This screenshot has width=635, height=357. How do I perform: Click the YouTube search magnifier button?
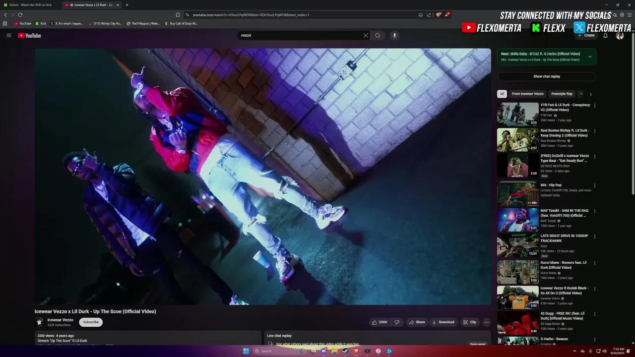point(378,35)
